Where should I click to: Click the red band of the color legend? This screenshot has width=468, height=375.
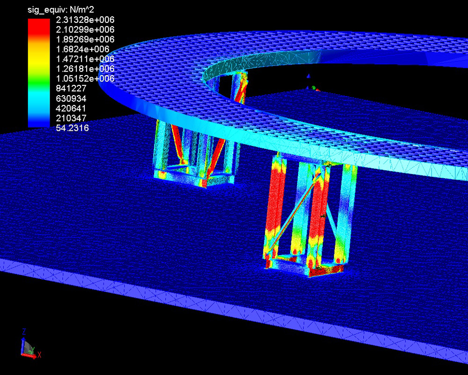tap(38, 29)
